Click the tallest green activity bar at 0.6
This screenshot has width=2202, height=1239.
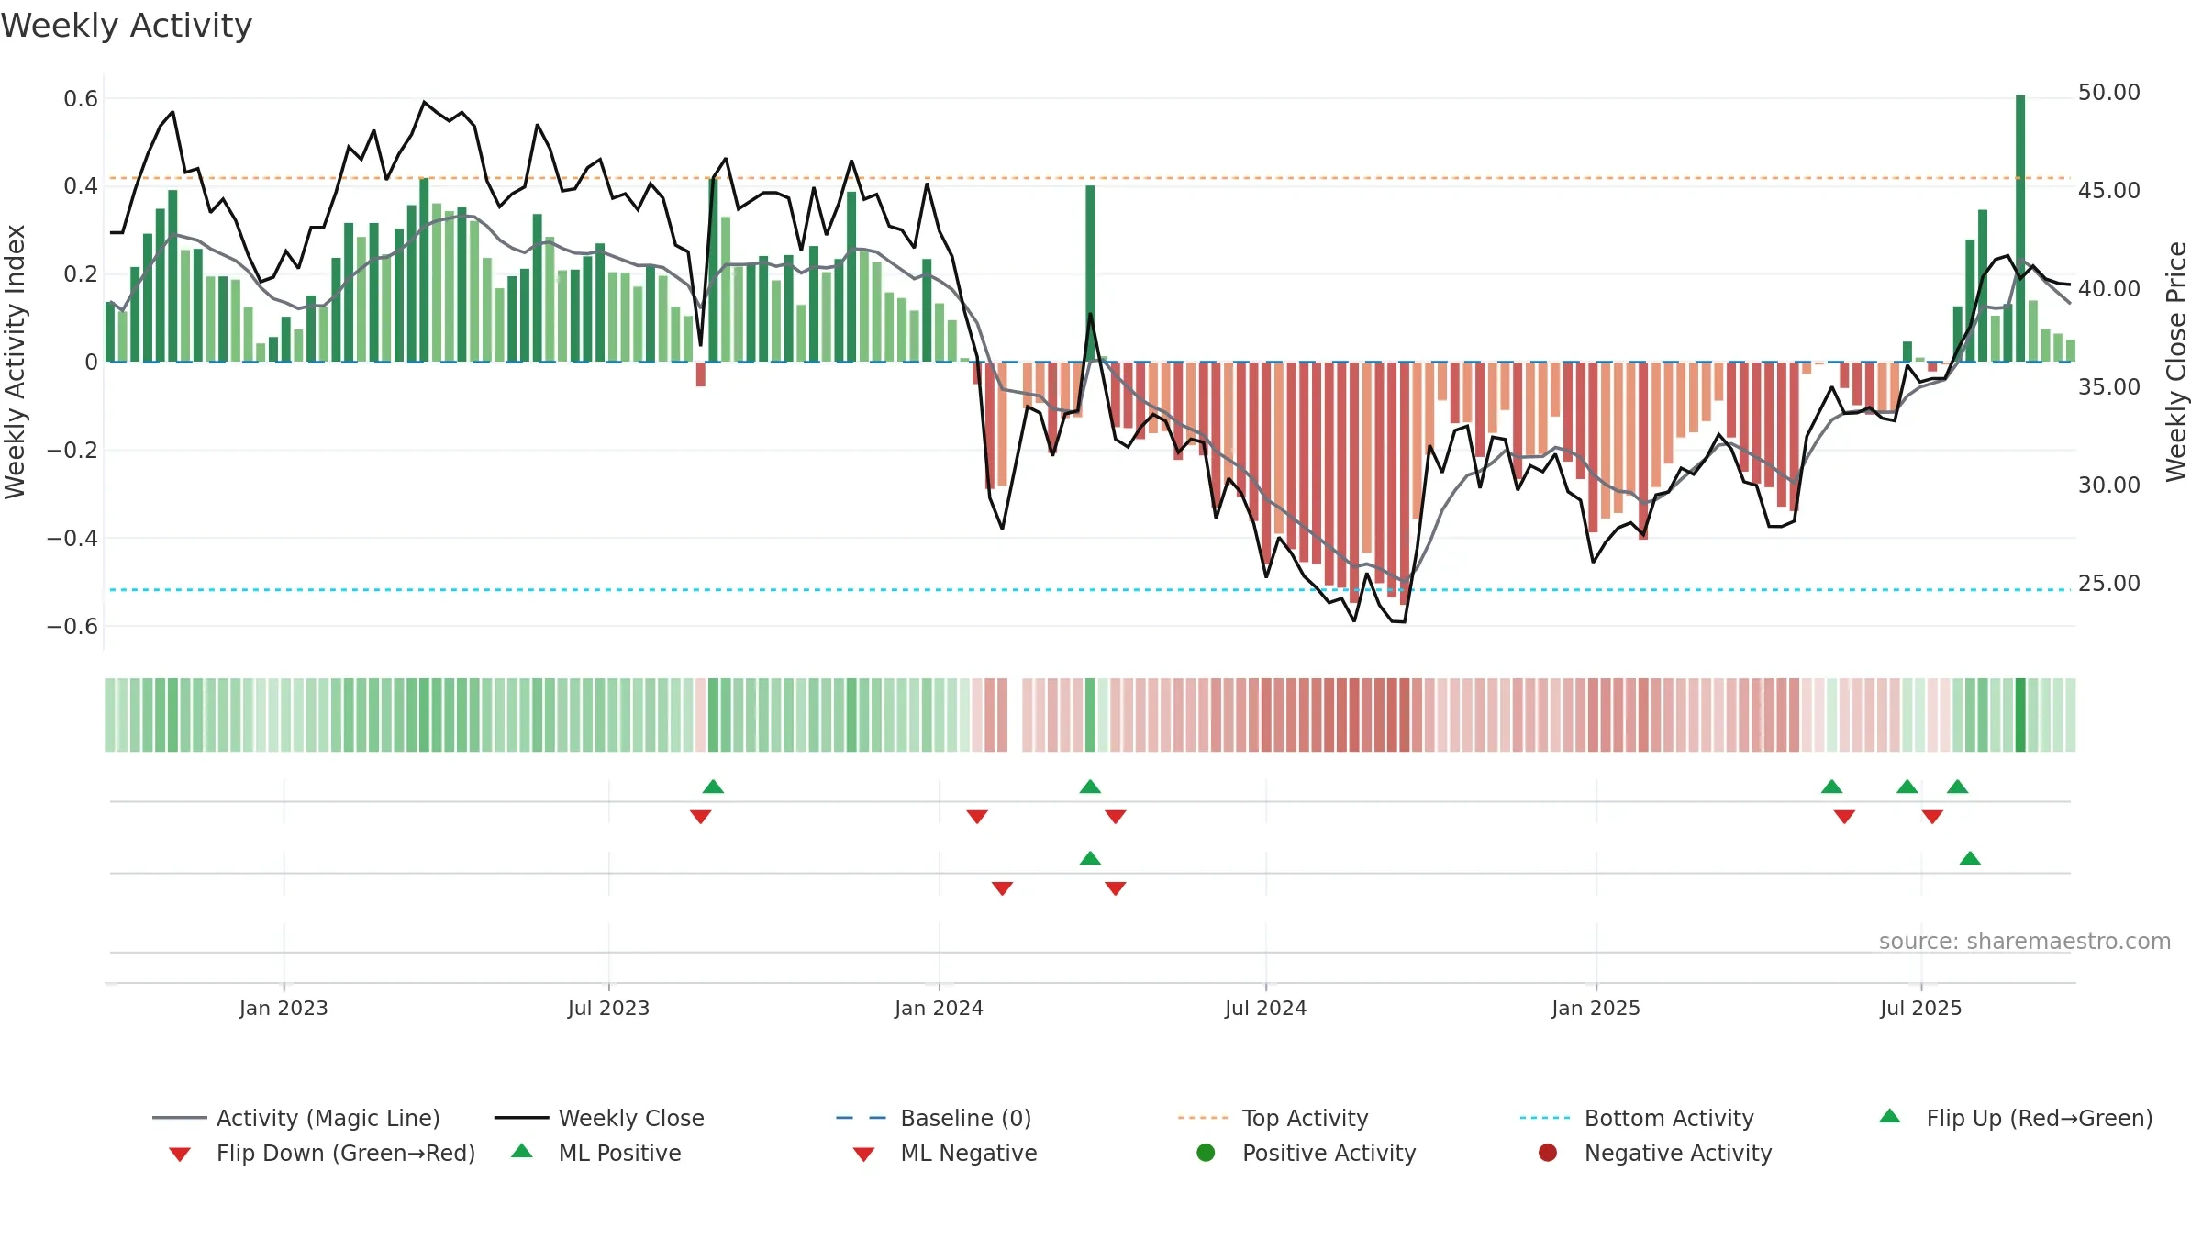click(x=2020, y=229)
